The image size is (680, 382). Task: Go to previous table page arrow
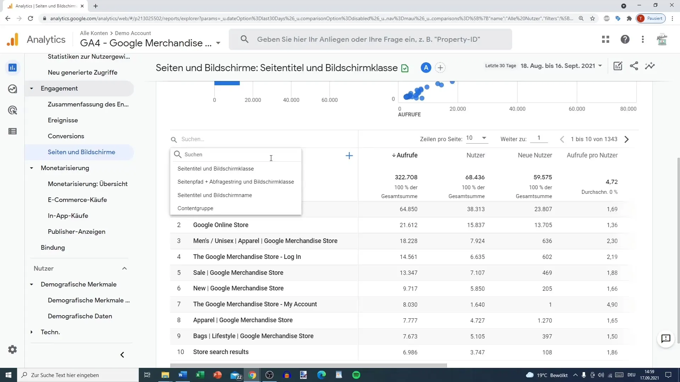pos(562,139)
